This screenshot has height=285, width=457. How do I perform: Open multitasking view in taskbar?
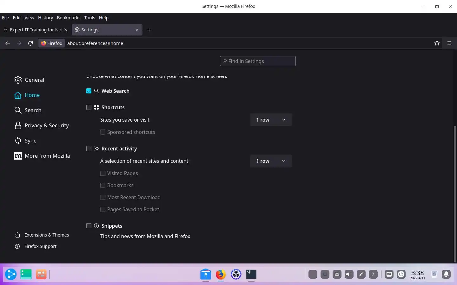pyautogui.click(x=41, y=274)
